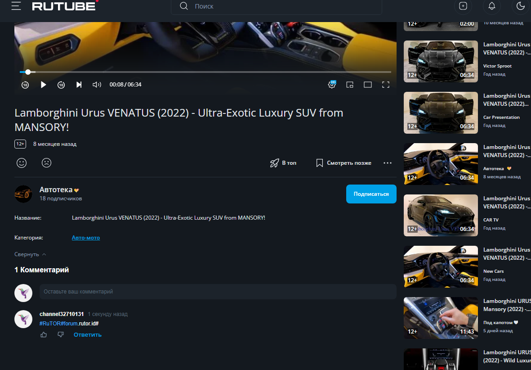
Task: Open the Автотека channel avatar
Action: (23, 194)
